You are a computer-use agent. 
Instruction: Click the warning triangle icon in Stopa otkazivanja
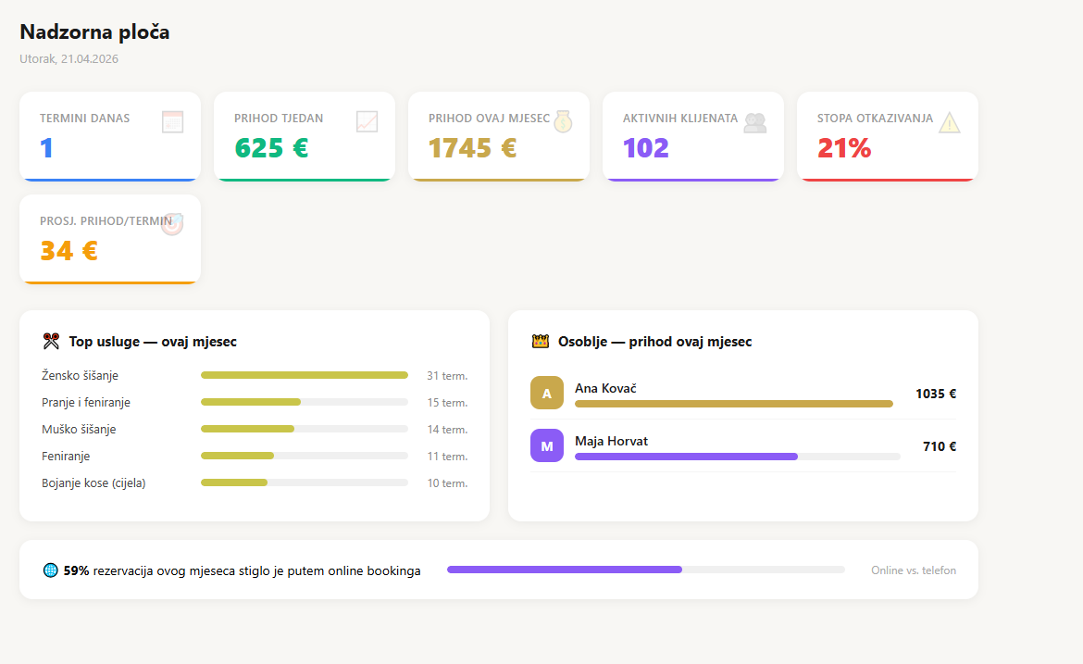pos(950,122)
